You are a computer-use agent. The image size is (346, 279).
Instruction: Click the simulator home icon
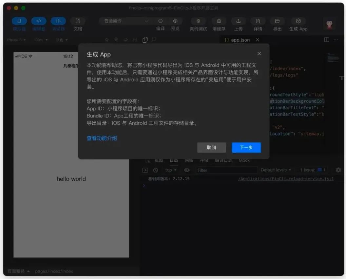coord(106,40)
